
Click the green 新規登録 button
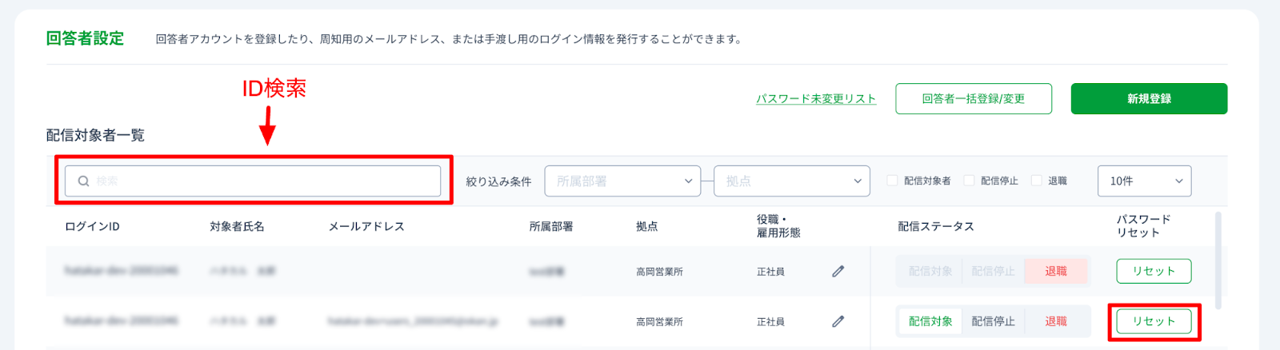tap(1149, 98)
